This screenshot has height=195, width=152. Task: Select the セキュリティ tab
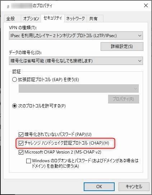pos(52,18)
